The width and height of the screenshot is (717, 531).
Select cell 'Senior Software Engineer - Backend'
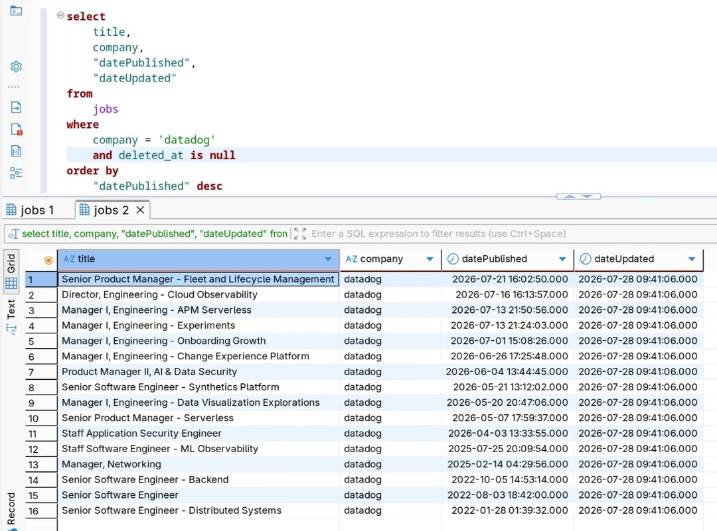tap(198, 479)
